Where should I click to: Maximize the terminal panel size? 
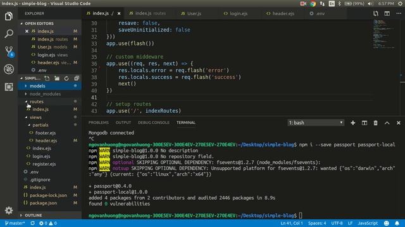click(x=387, y=123)
